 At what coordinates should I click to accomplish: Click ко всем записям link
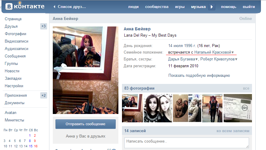tap(233, 131)
